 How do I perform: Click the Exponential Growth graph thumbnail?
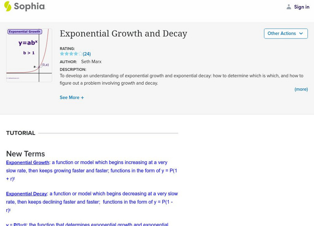(29, 55)
